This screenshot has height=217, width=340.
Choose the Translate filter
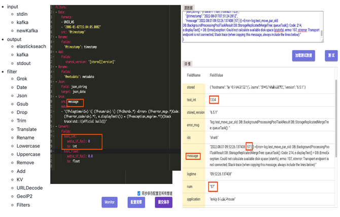27,129
